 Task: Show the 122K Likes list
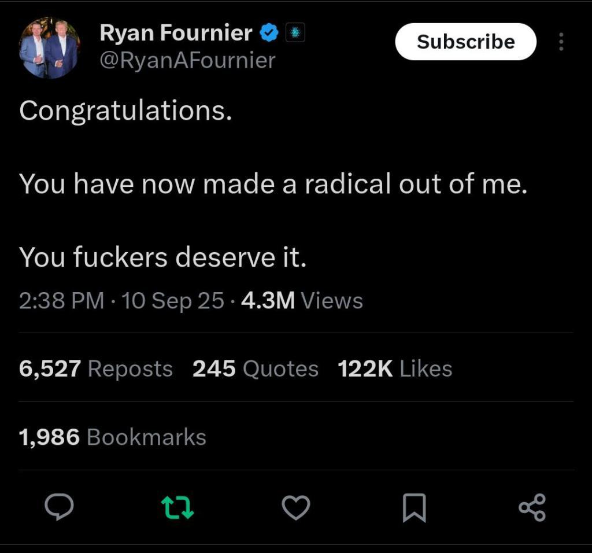395,368
